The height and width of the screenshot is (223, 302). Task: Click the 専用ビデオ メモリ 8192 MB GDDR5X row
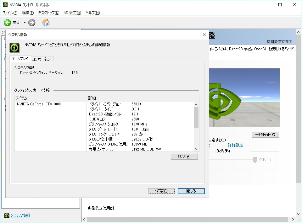pos(141,149)
